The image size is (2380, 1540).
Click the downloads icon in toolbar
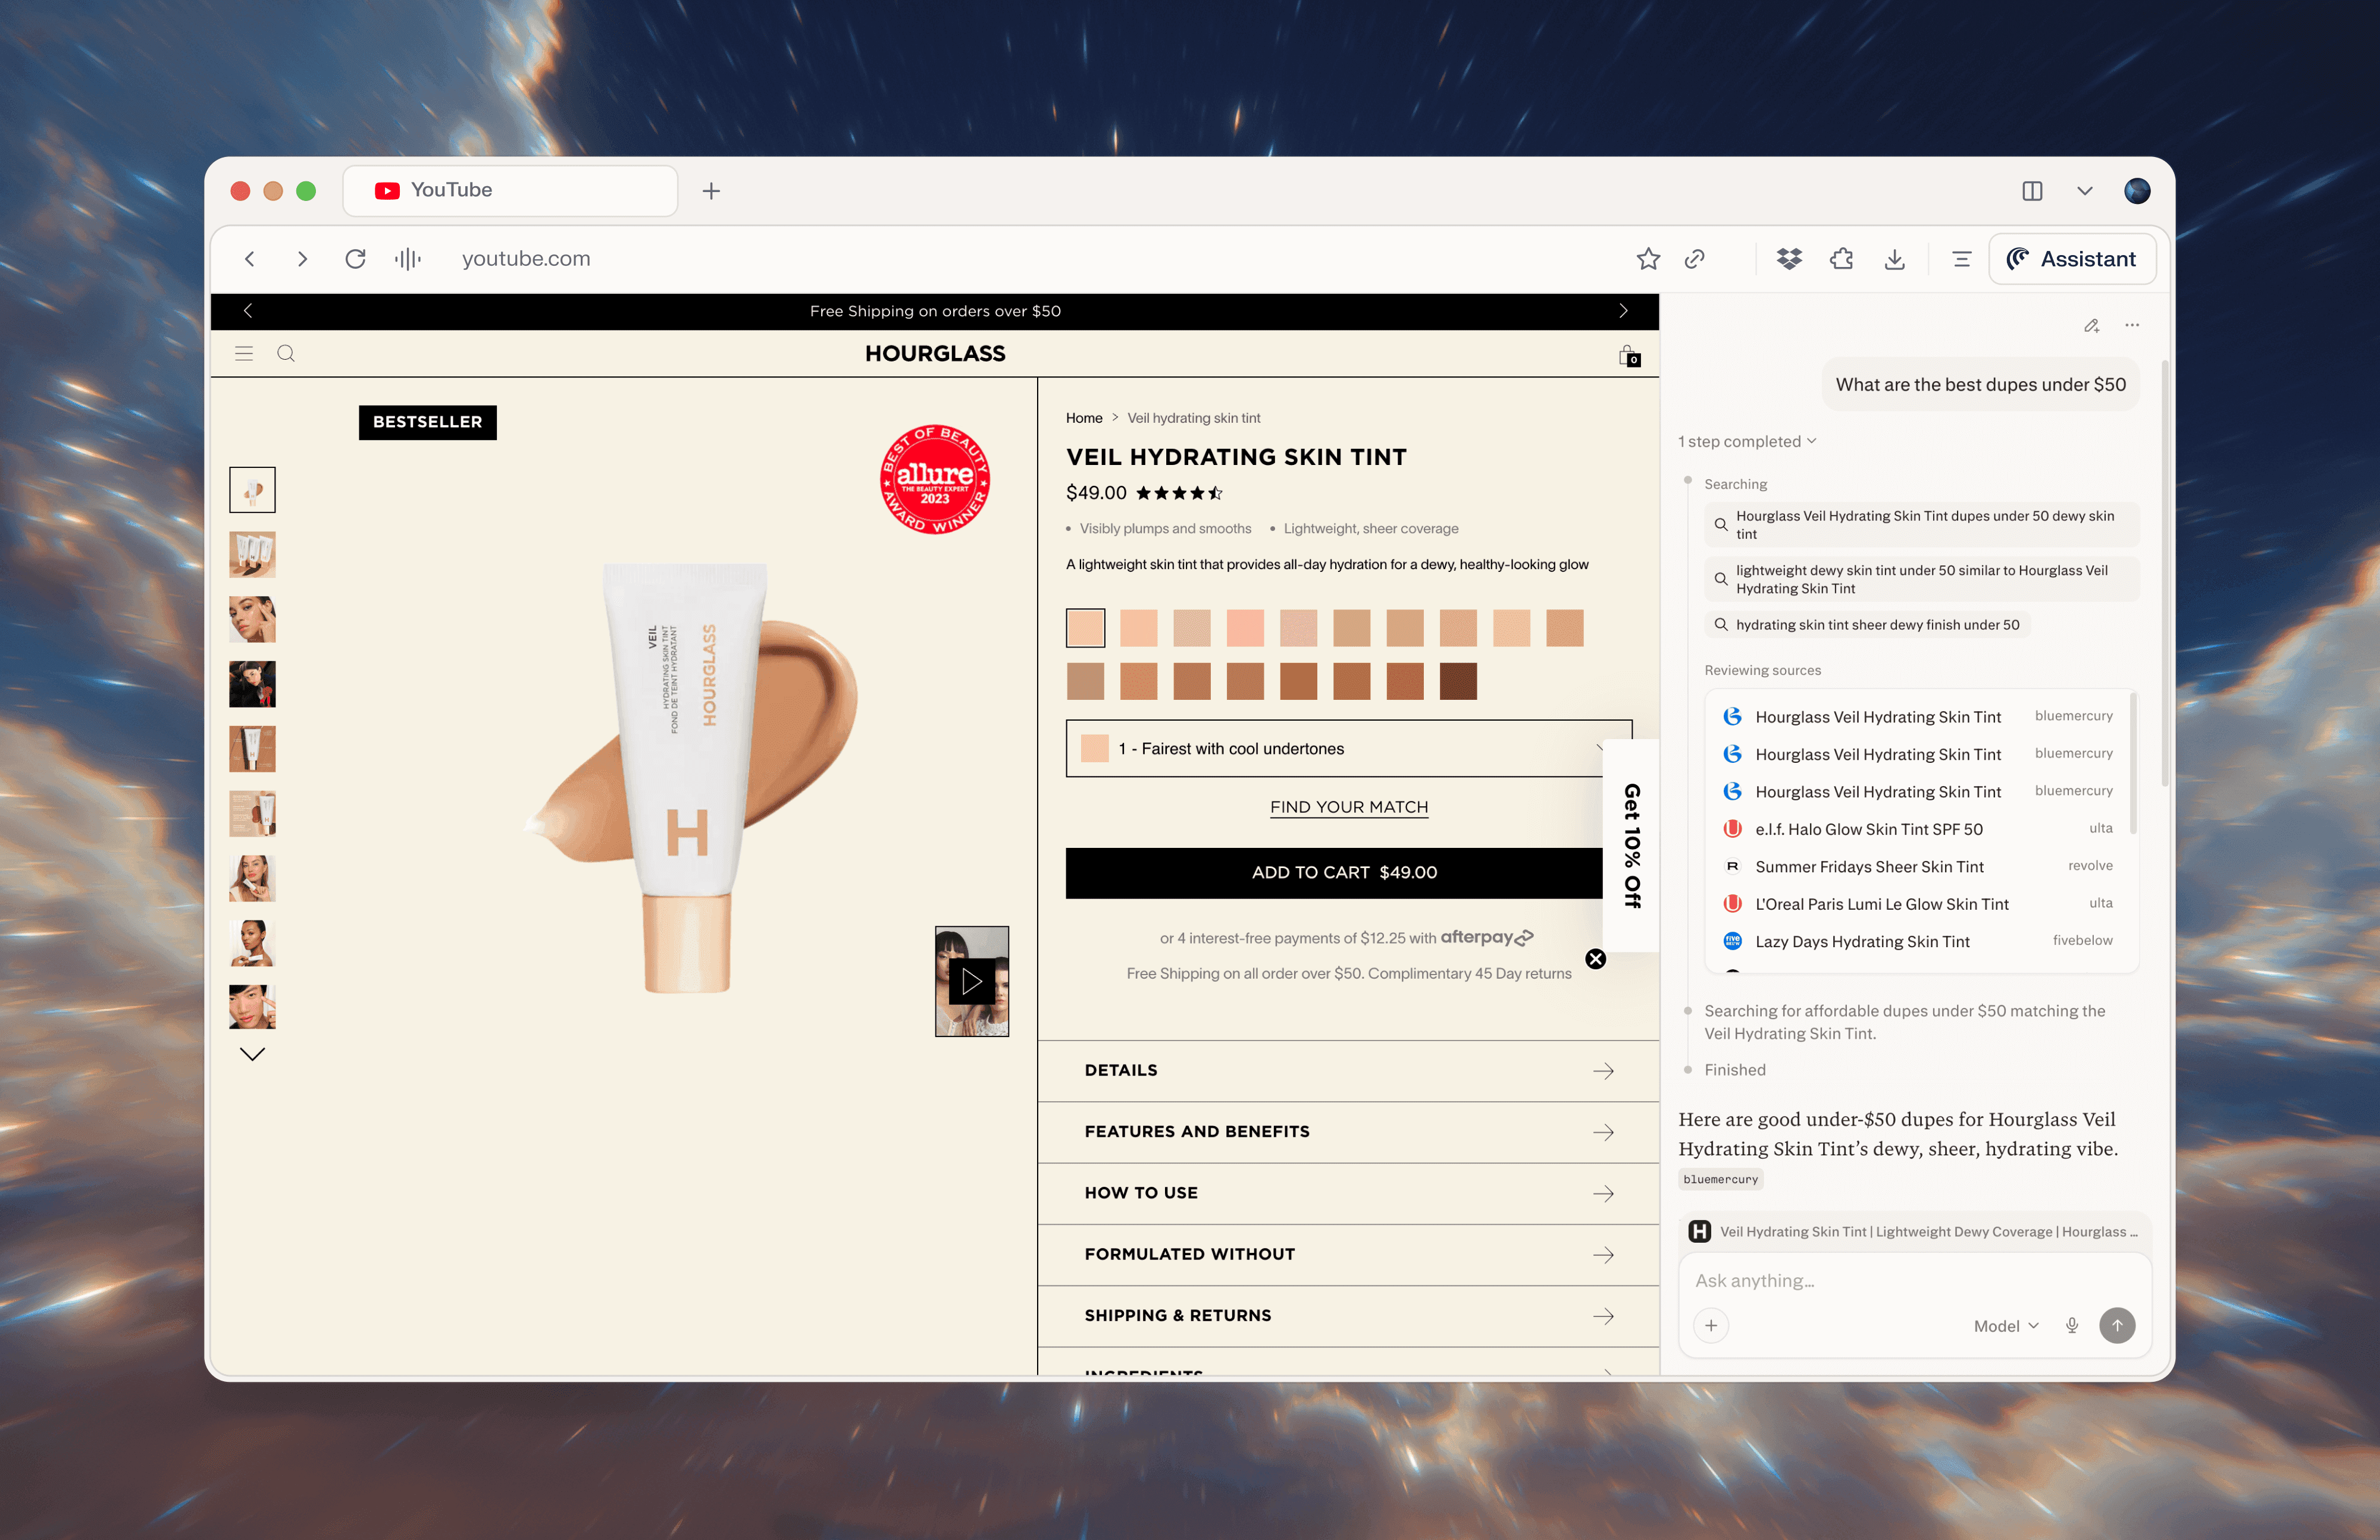pos(1894,259)
